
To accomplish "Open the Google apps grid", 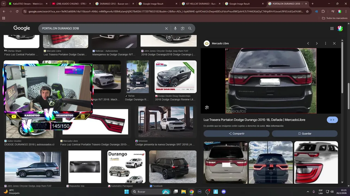I will (332, 28).
